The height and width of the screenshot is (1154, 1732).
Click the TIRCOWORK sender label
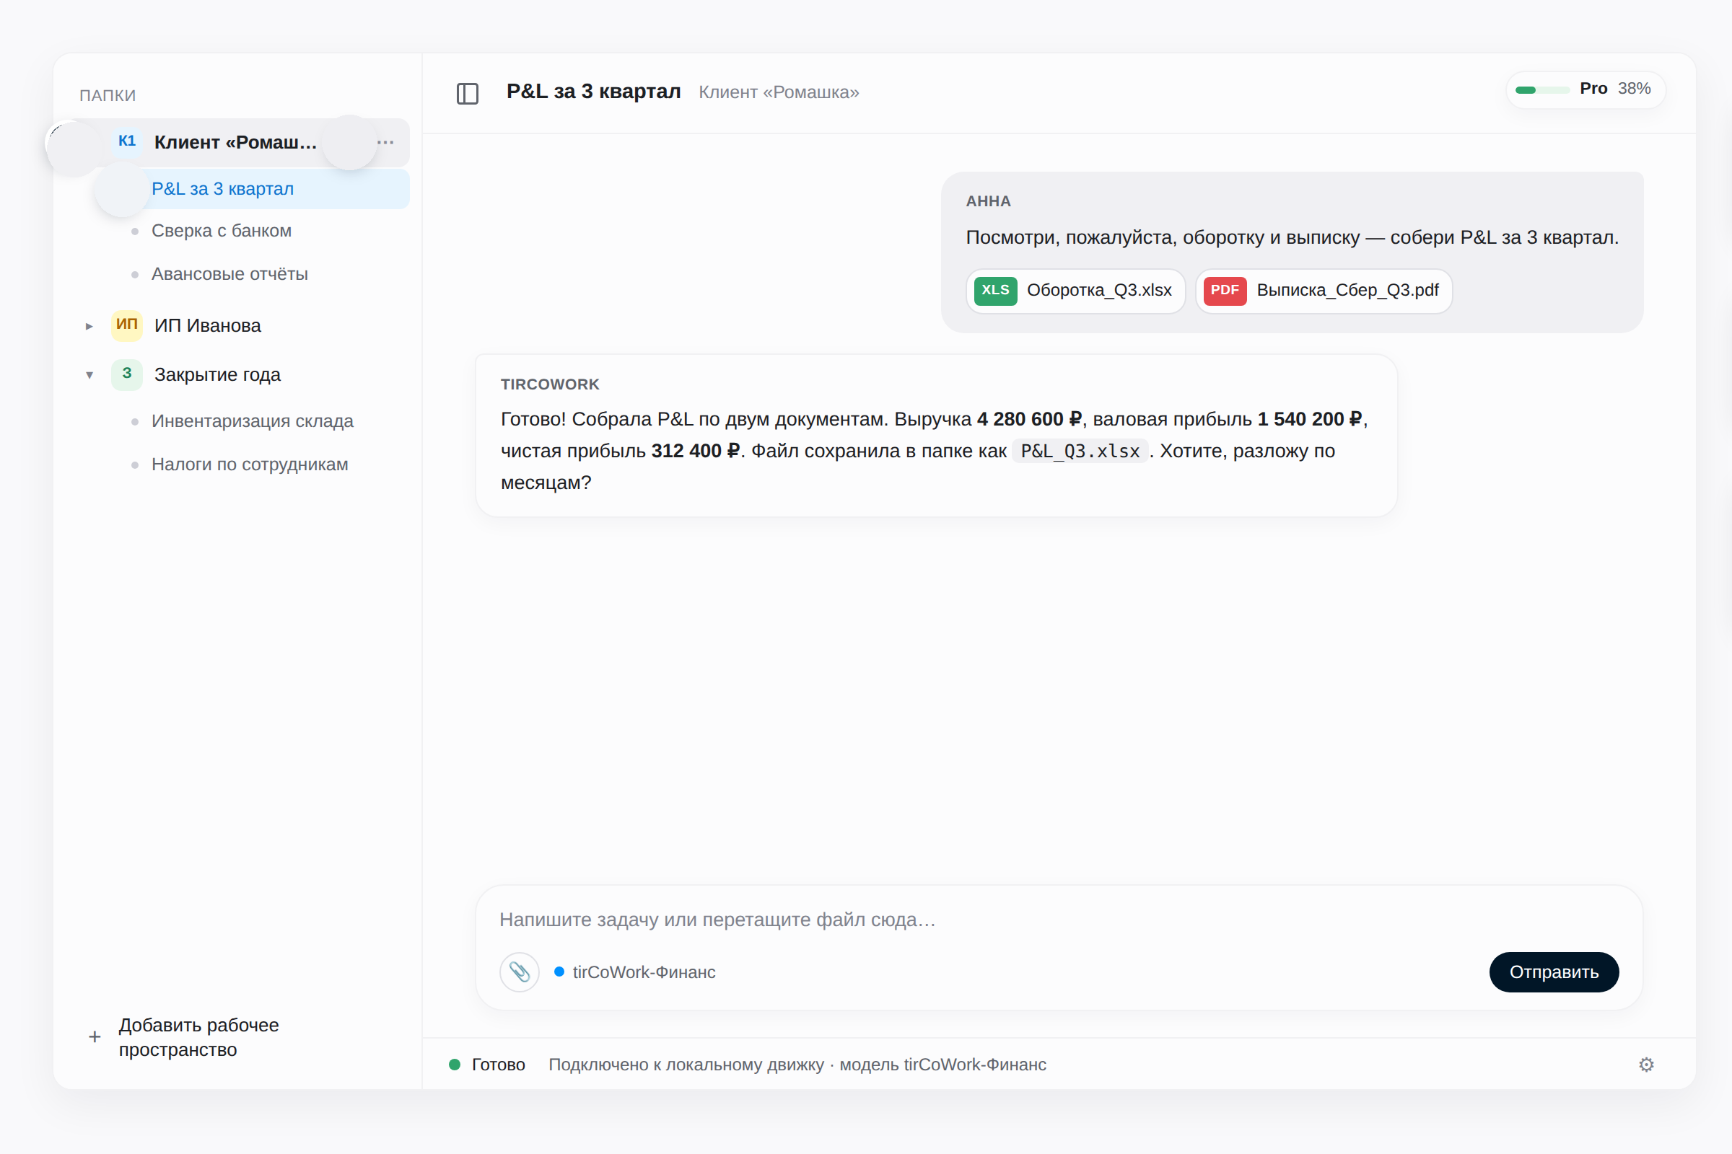pos(550,384)
